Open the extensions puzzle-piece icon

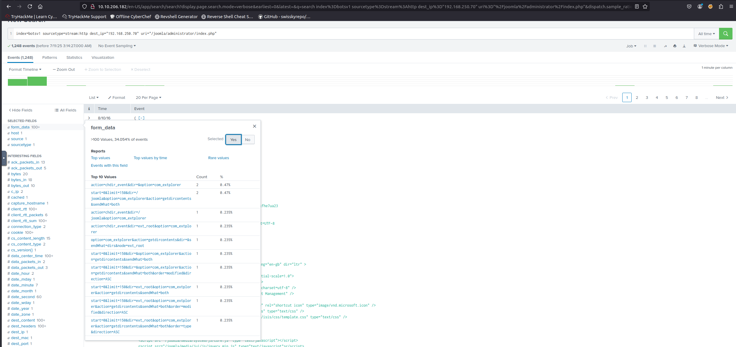[721, 6]
